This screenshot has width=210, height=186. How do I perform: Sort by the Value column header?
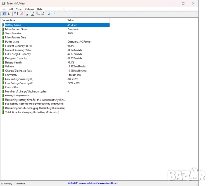pos(88,20)
